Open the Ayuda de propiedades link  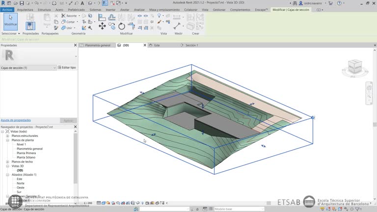[x=16, y=120]
